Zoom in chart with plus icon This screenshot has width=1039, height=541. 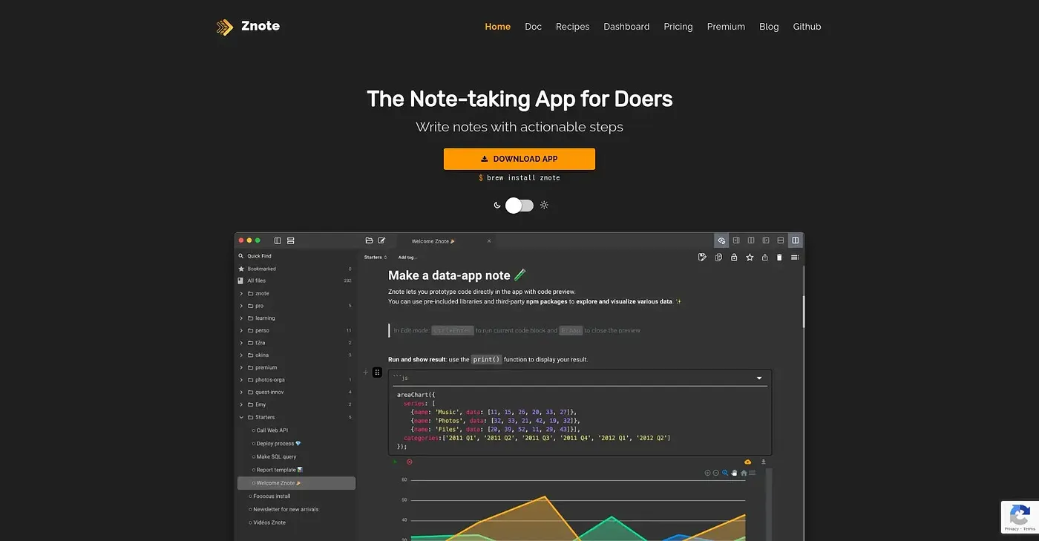pyautogui.click(x=707, y=473)
